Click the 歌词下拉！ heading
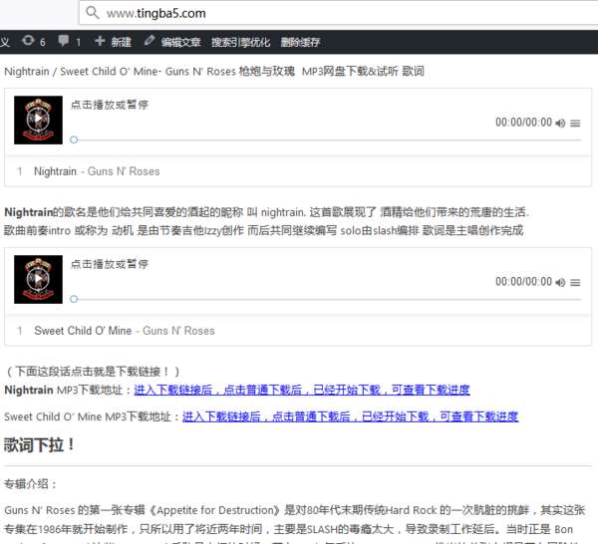The width and height of the screenshot is (598, 544). 39,444
